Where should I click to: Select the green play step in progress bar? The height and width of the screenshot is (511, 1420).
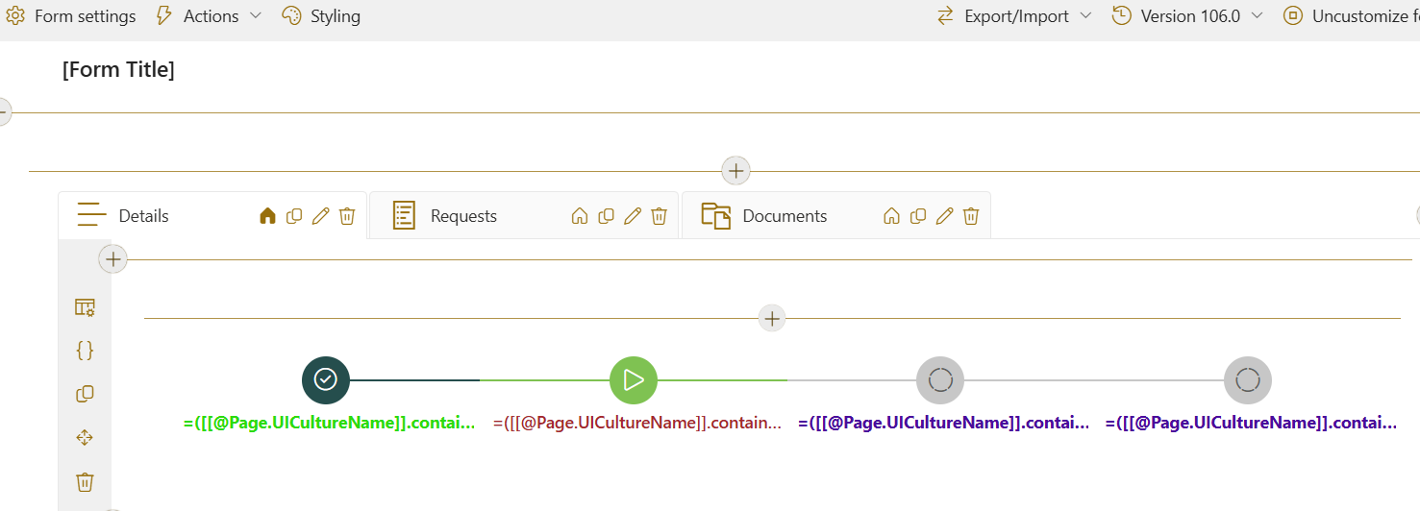(x=633, y=380)
